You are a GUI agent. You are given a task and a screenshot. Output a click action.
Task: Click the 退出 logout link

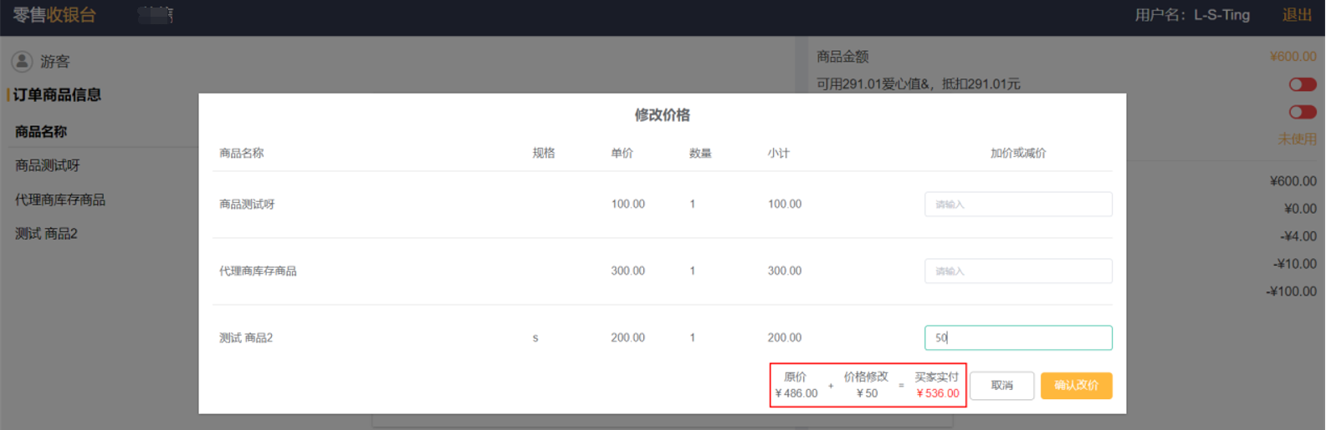point(1296,15)
